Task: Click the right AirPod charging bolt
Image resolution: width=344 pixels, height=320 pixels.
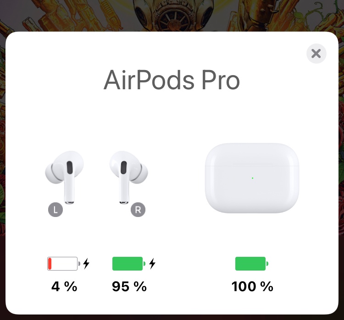Action: click(x=152, y=264)
